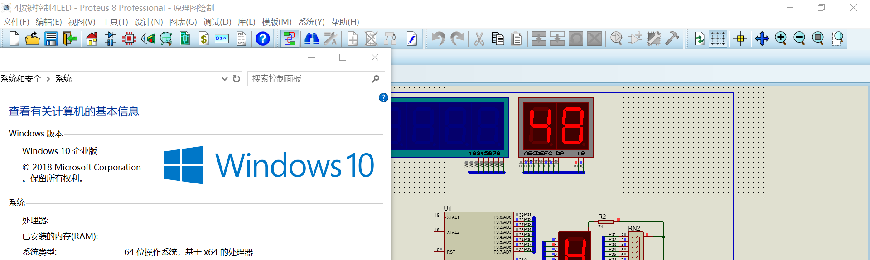This screenshot has height=260, width=870.
Task: Open Gerber Viewer magnifier icon
Action: tap(166, 39)
